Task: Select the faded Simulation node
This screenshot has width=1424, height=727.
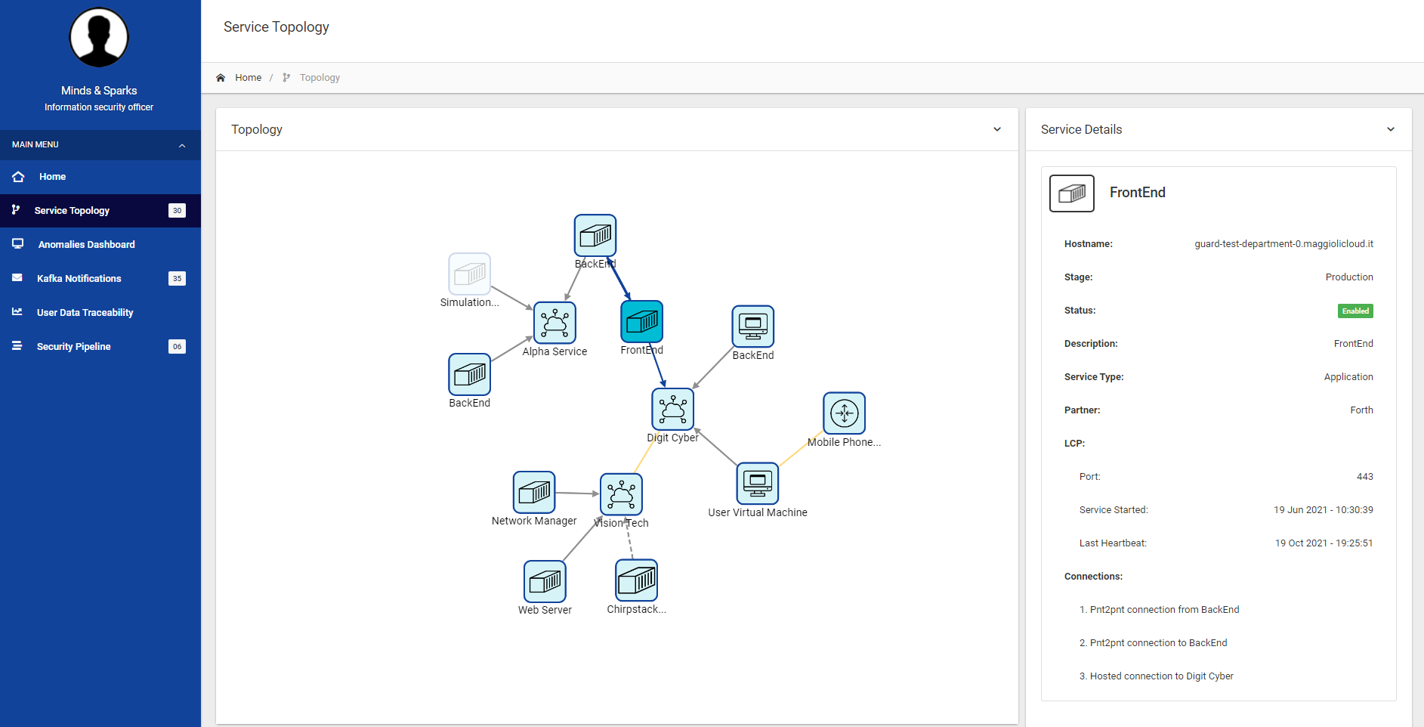Action: (470, 274)
